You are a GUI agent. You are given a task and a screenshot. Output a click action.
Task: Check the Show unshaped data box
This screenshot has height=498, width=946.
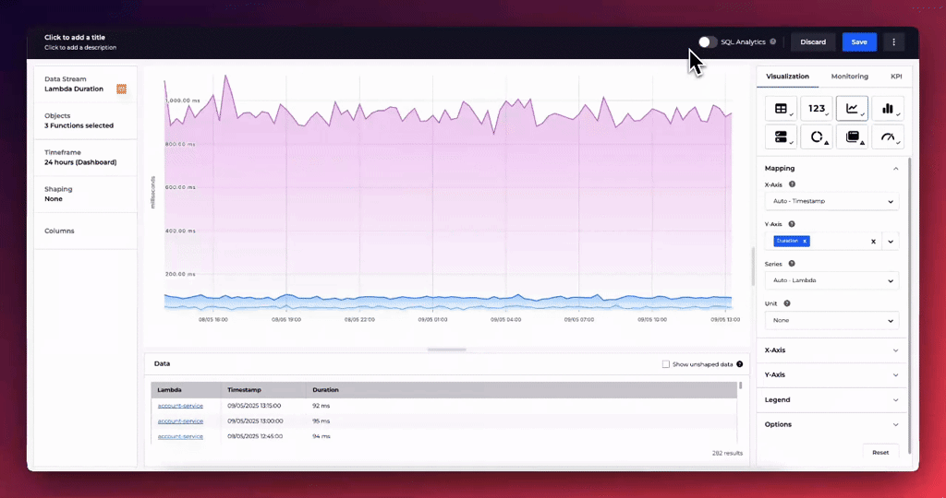tap(666, 364)
